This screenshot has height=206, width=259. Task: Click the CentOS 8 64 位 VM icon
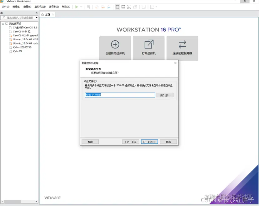(x=10, y=32)
